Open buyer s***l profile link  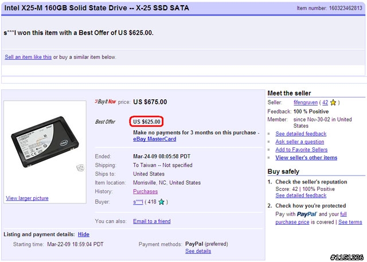(138, 202)
